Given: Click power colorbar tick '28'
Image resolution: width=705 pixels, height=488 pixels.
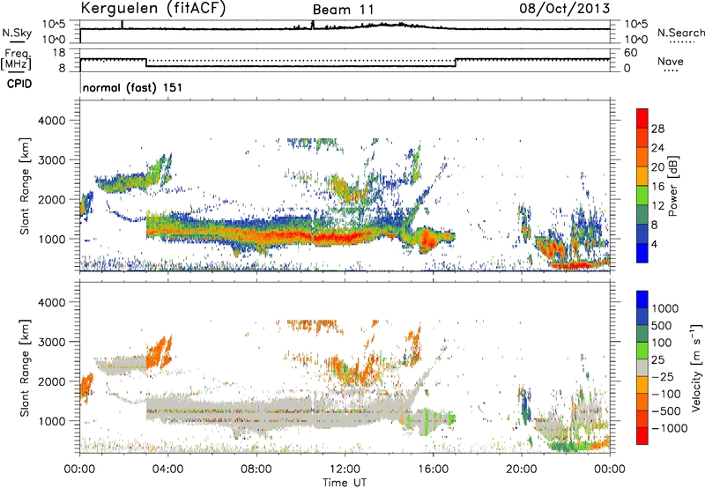Looking at the screenshot, I should 657,129.
